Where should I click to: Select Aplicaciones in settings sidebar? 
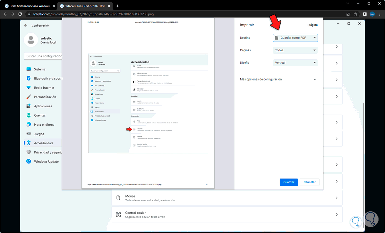pyautogui.click(x=43, y=106)
